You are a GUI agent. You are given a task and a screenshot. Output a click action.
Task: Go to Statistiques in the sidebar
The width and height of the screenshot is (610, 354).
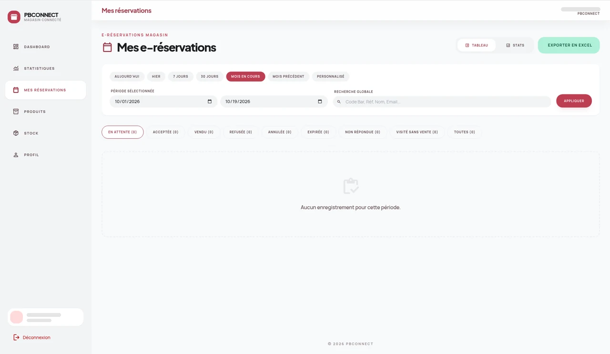46,69
